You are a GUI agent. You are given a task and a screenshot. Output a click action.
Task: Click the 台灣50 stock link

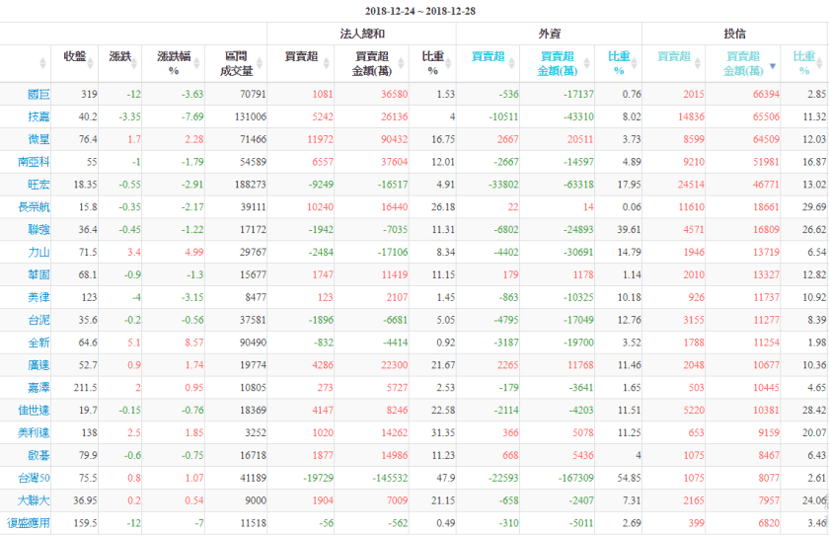pyautogui.click(x=34, y=477)
